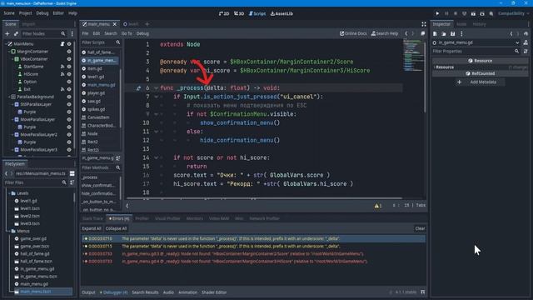Toggle visibility of HiScore node

pyautogui.click(x=69, y=74)
